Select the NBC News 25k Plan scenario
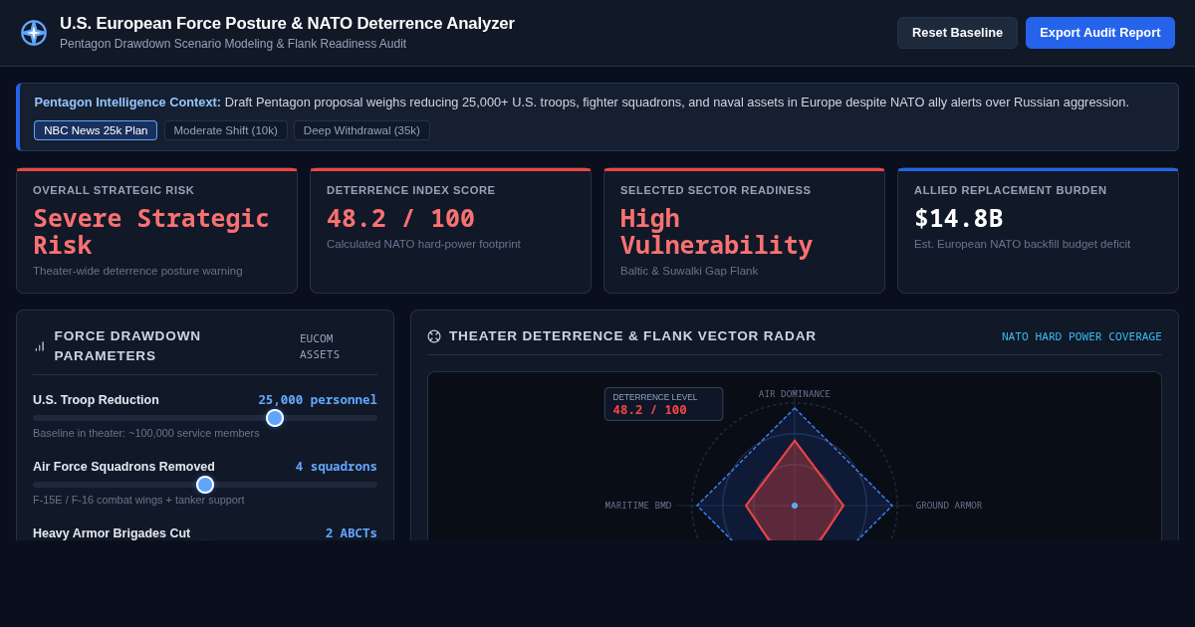The height and width of the screenshot is (627, 1195). click(x=96, y=130)
